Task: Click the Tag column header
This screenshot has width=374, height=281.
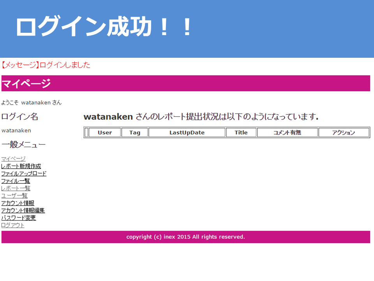Action: (135, 132)
